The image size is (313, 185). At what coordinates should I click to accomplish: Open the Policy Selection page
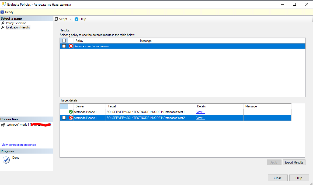pos(16,23)
